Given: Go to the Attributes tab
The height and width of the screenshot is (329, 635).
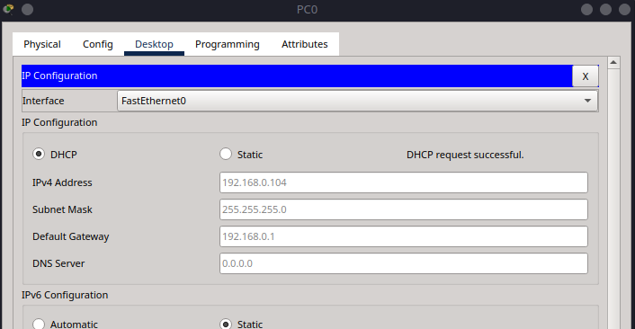Looking at the screenshot, I should click(x=305, y=44).
